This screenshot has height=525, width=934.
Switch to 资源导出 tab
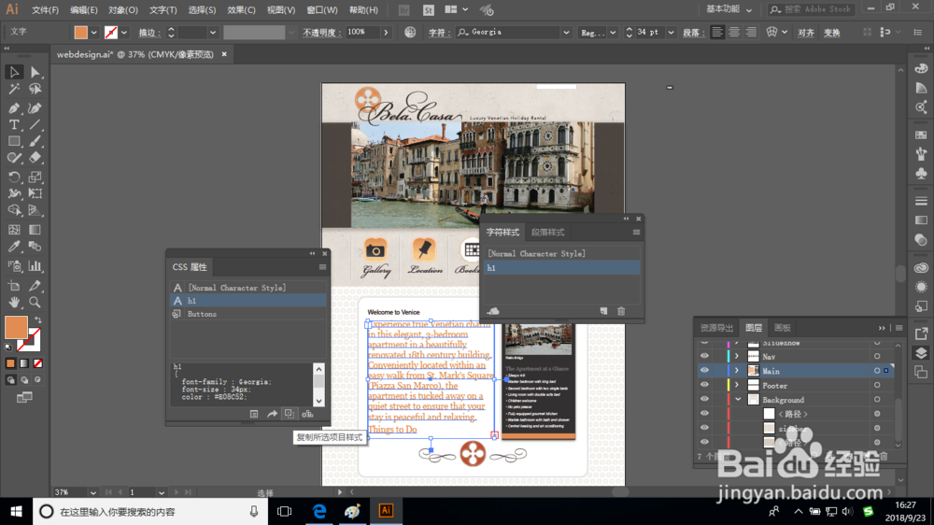[716, 328]
